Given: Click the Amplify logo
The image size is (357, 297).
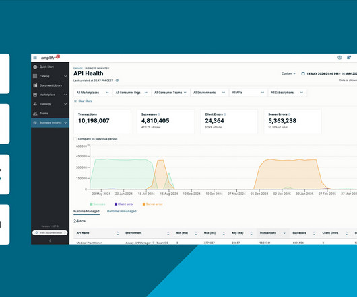Looking at the screenshot, I should pos(51,57).
